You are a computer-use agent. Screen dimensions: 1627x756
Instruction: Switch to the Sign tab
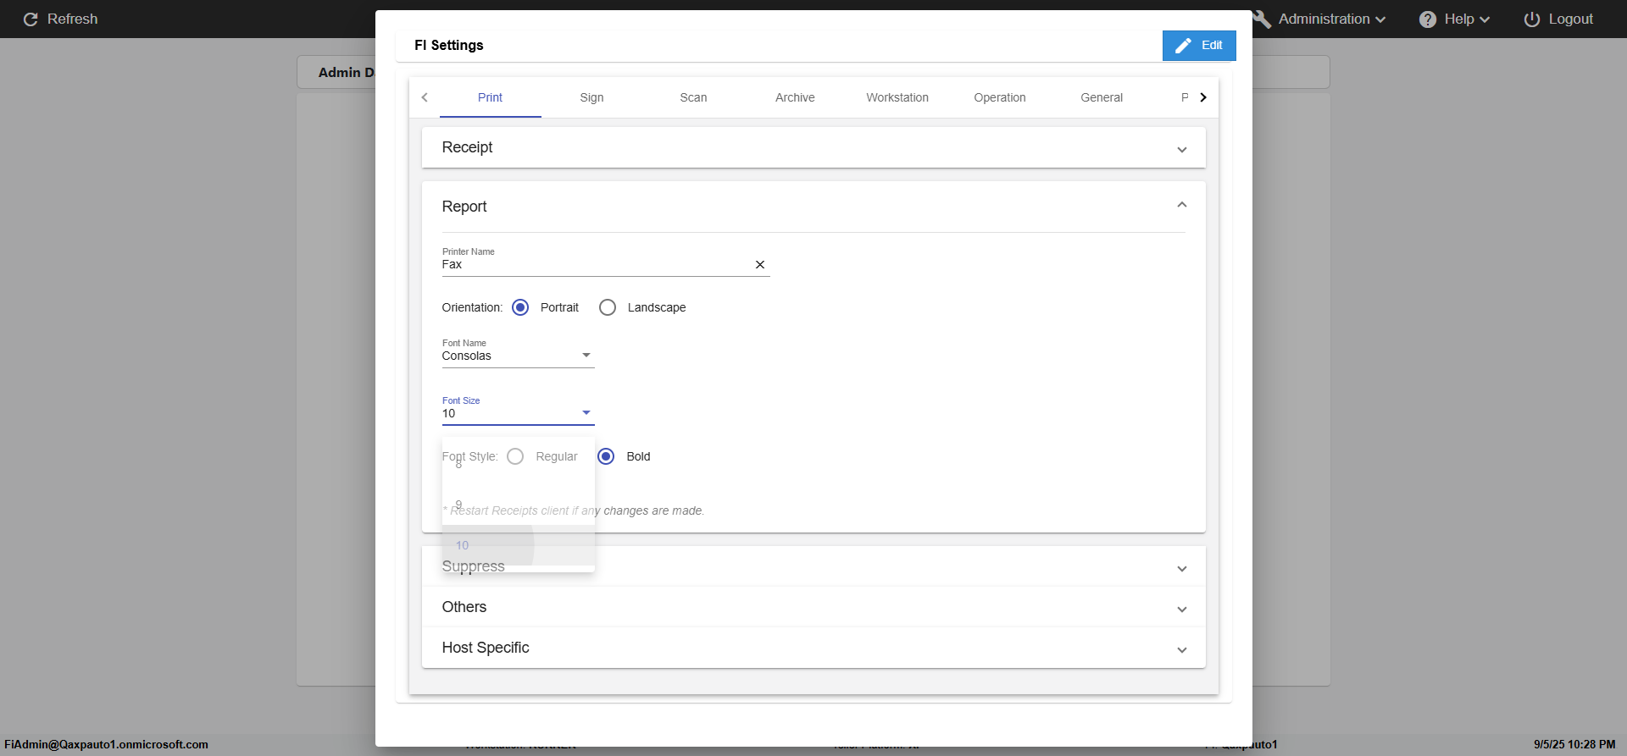pos(591,97)
